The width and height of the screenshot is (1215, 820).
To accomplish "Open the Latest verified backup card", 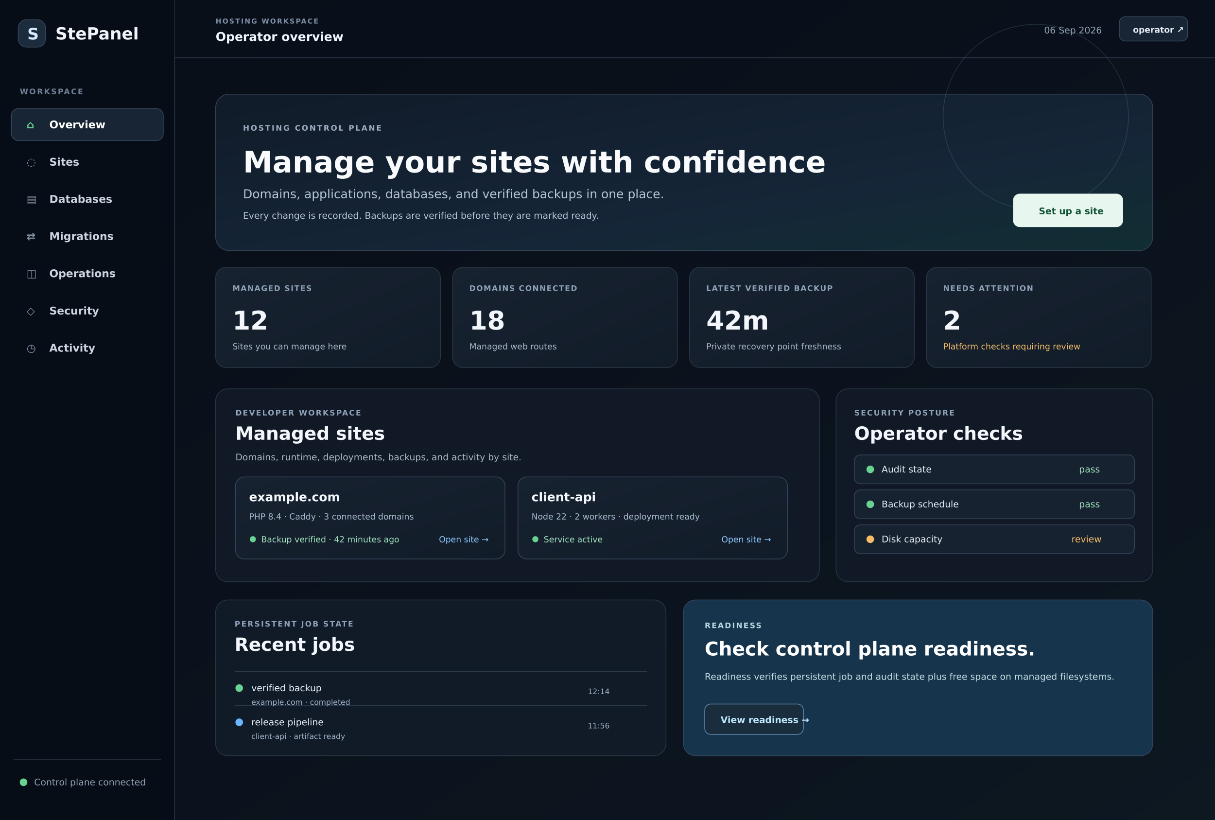I will tap(801, 317).
